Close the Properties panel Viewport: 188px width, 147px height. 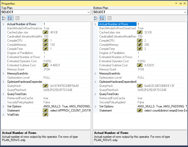coord(185,4)
